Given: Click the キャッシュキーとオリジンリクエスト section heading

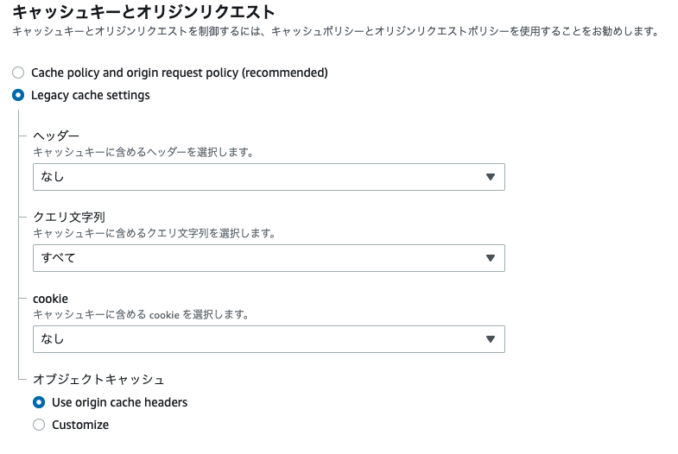Looking at the screenshot, I should tap(143, 12).
